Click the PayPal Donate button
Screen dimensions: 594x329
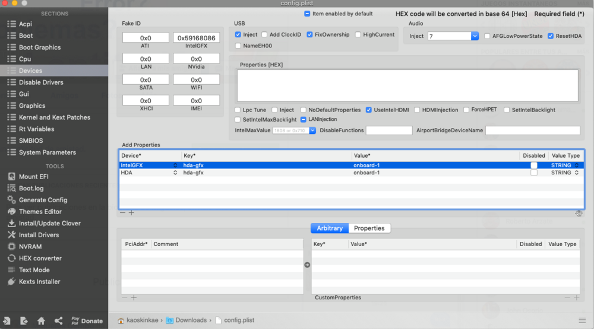pyautogui.click(x=86, y=321)
